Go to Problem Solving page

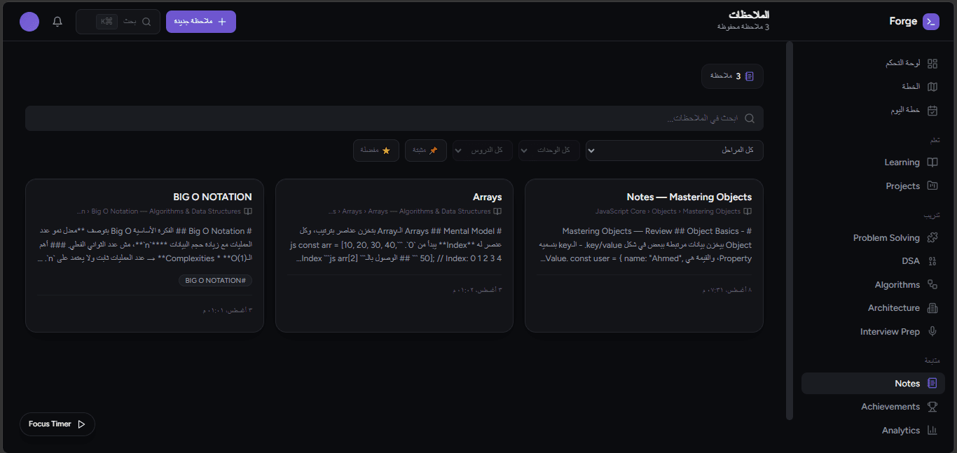pos(873,238)
